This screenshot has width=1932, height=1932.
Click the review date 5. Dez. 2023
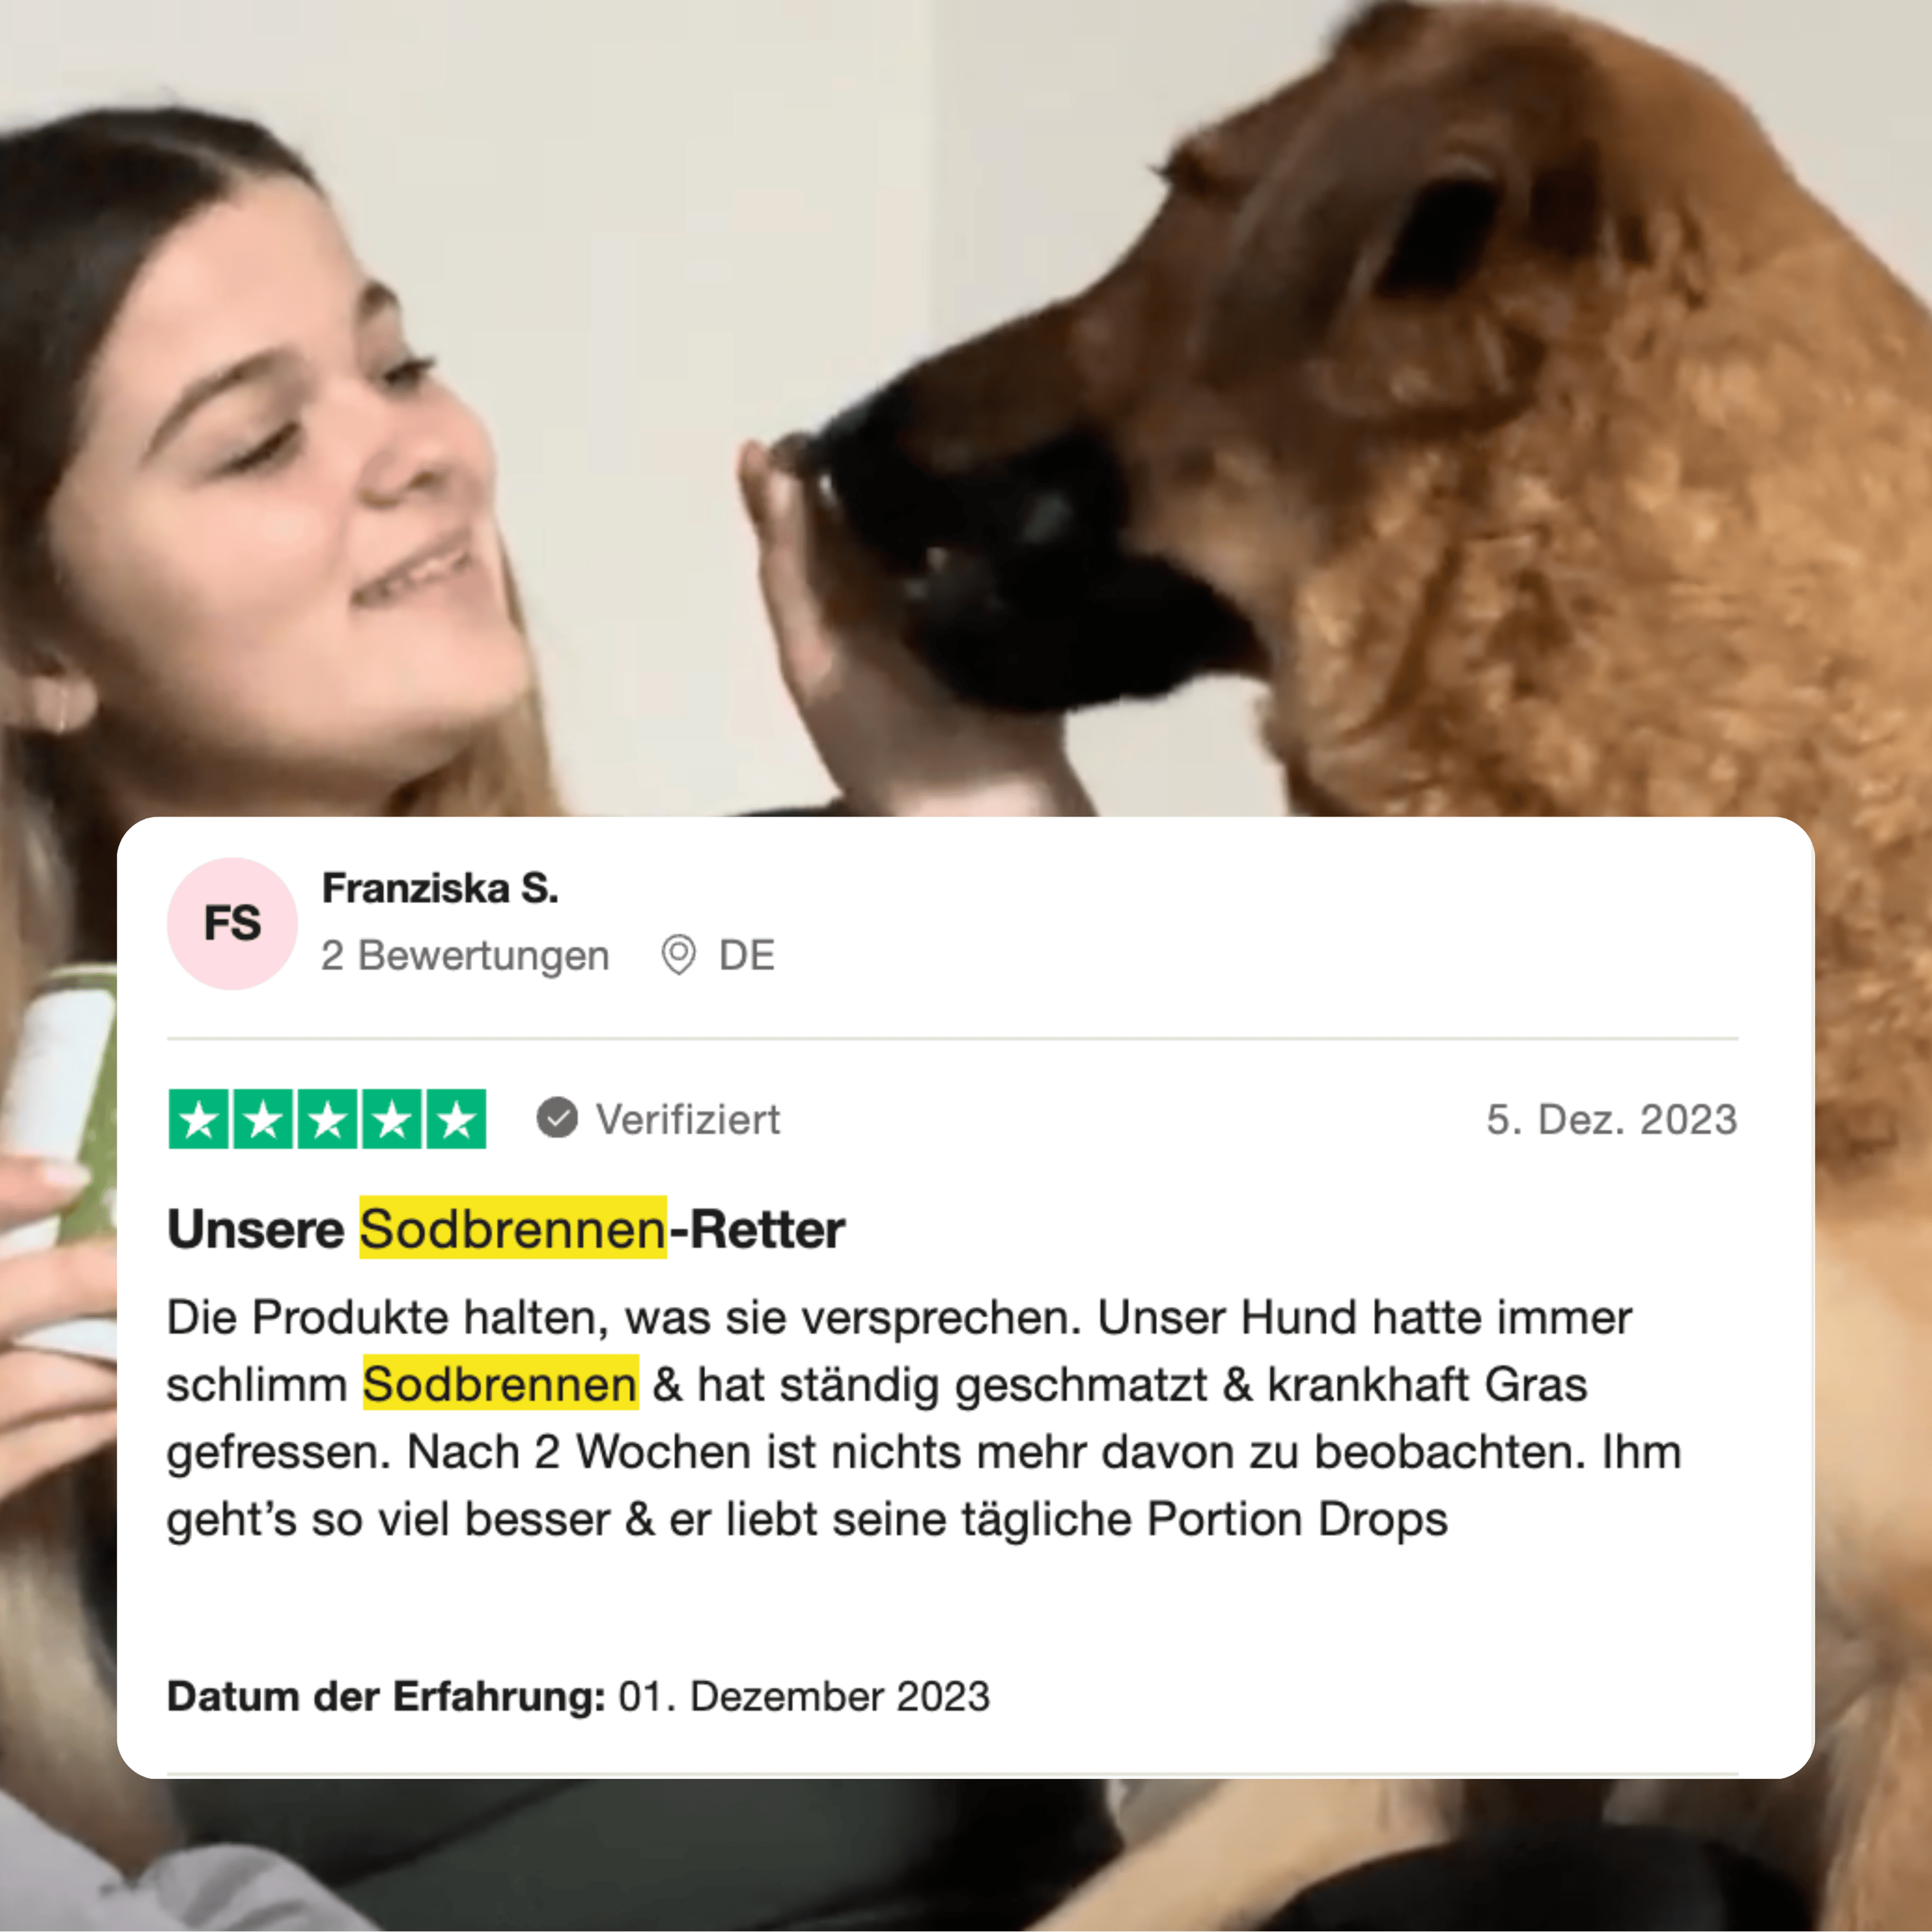click(1612, 1119)
